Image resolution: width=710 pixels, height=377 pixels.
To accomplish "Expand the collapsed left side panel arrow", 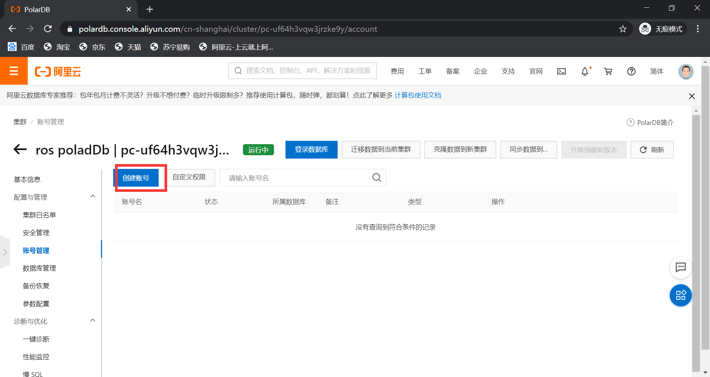I will pos(5,252).
